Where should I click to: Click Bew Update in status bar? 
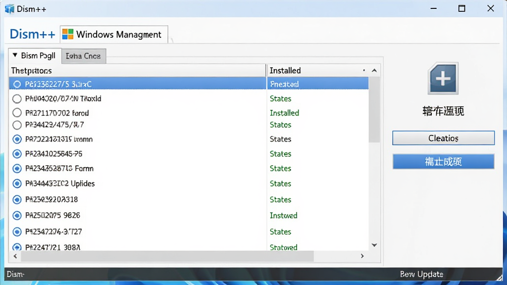[x=421, y=274]
